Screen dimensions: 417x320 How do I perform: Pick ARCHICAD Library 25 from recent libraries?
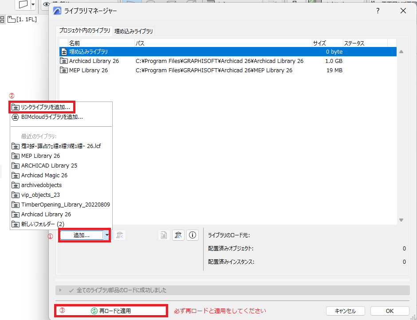pos(61,166)
